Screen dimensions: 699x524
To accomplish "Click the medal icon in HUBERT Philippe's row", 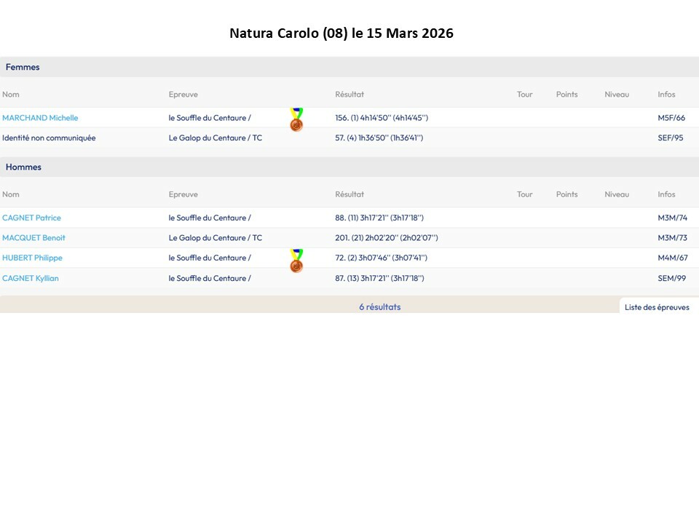I will click(x=296, y=261).
